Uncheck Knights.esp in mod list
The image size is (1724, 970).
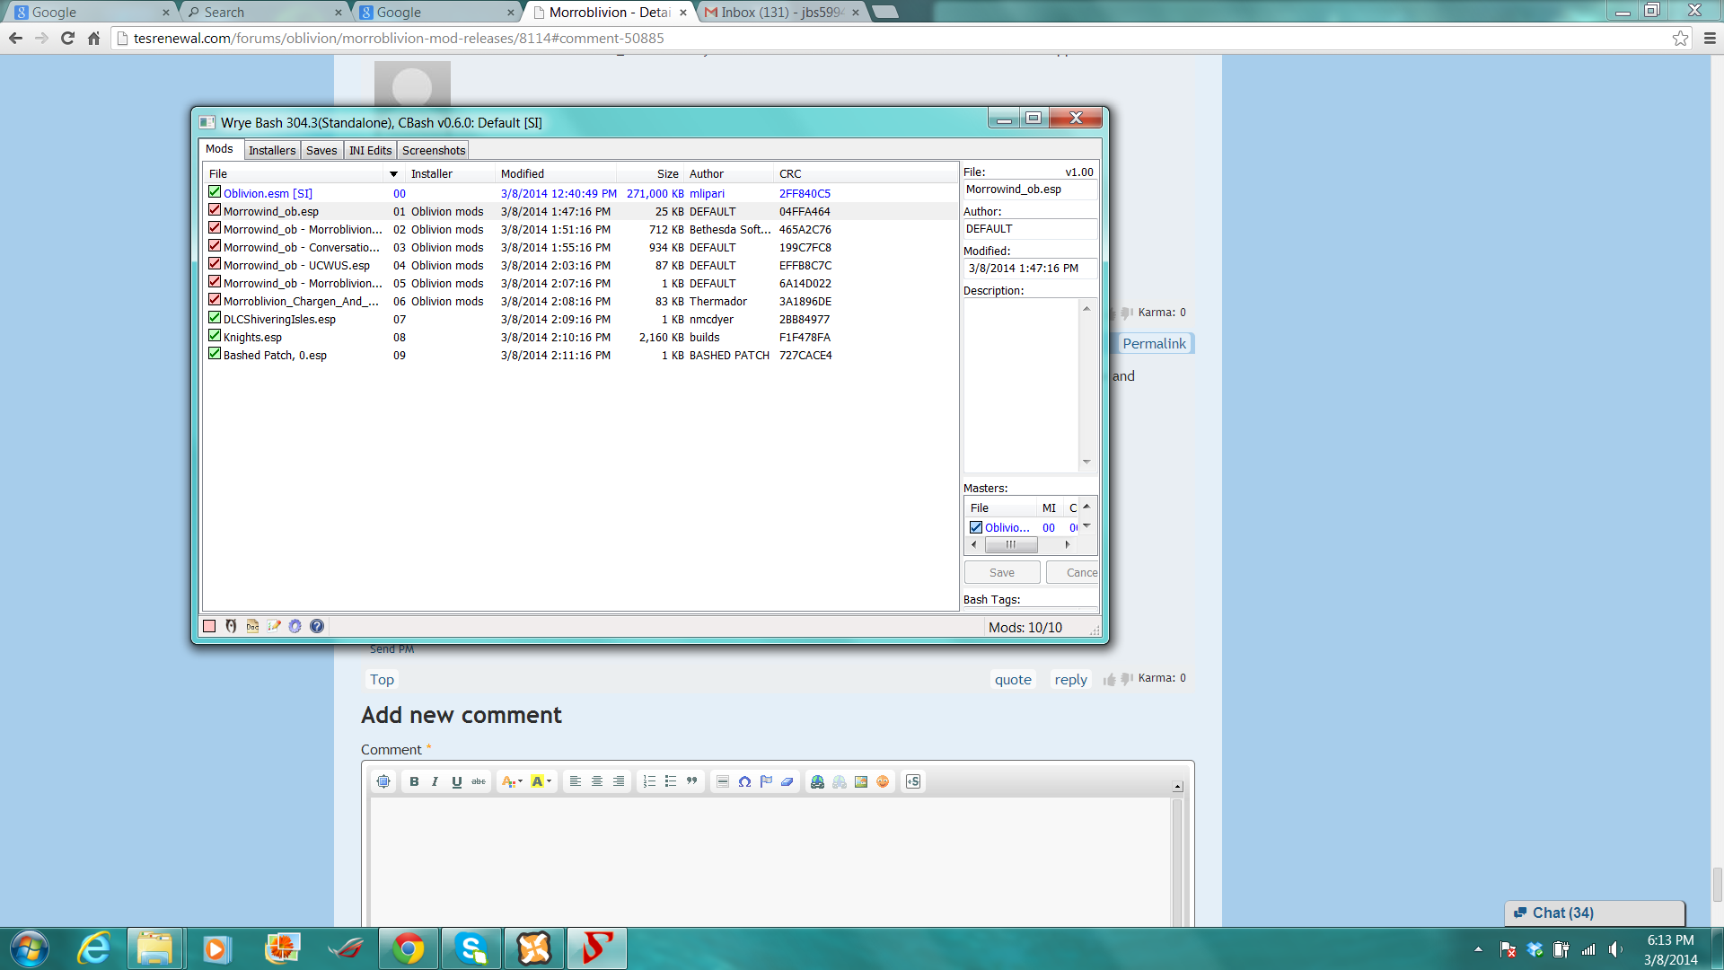[215, 336]
